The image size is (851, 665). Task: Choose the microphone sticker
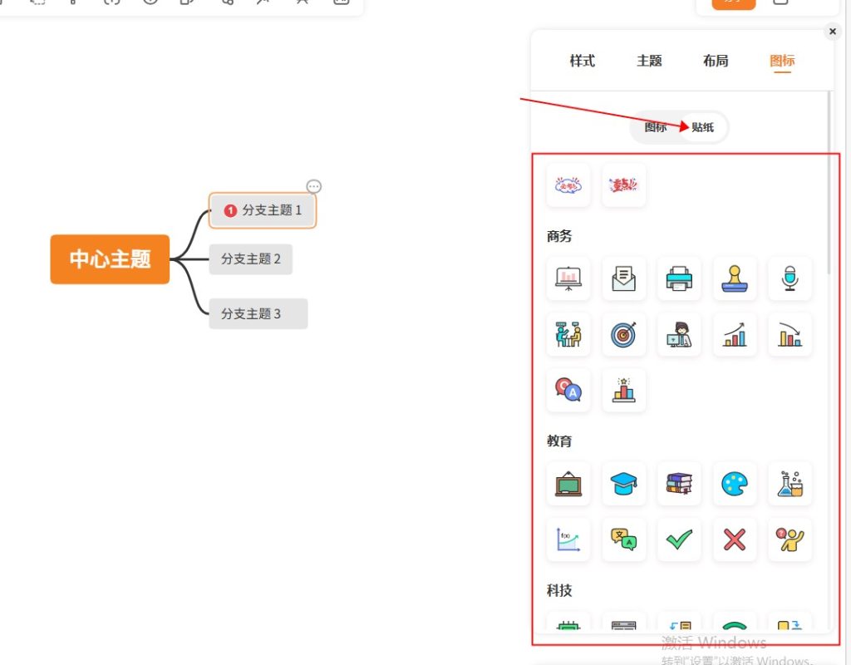click(790, 278)
